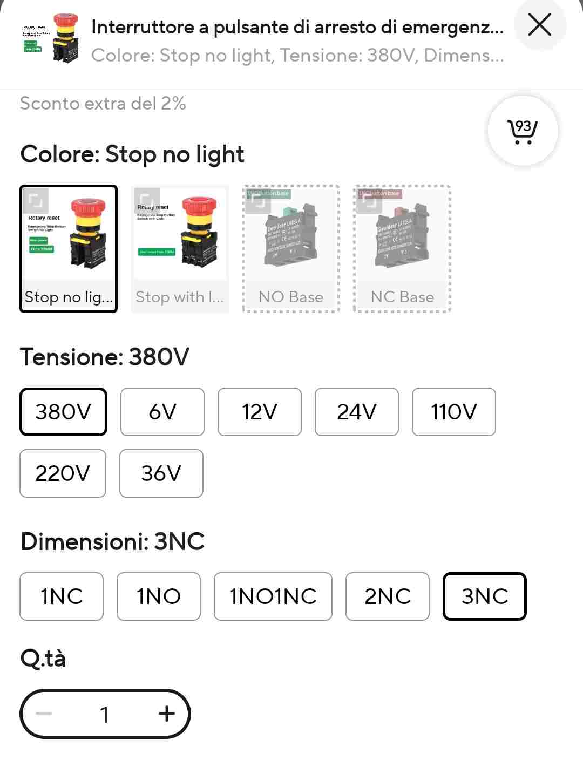Choose the 1NC size option
Image resolution: width=583 pixels, height=760 pixels.
tap(62, 596)
